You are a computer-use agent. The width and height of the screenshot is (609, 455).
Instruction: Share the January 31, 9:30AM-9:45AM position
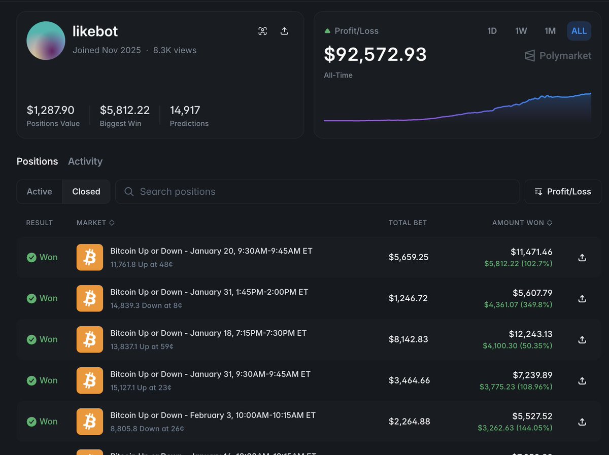pyautogui.click(x=582, y=380)
